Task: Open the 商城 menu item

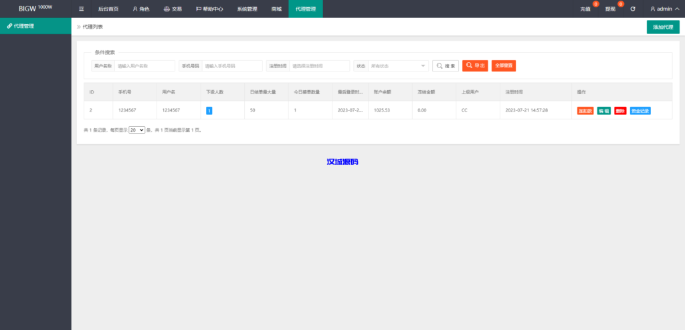Action: 276,9
